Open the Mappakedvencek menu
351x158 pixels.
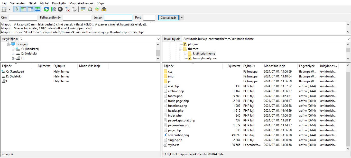[81, 3]
